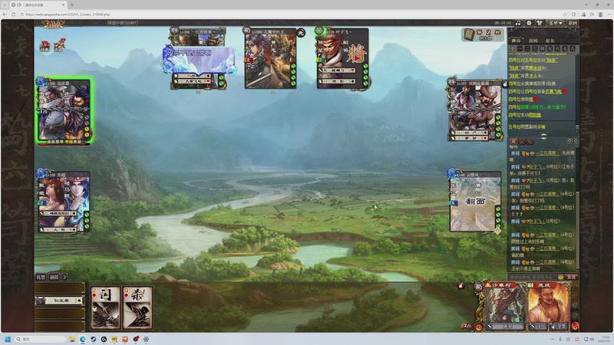Click the 先 first-player badge

[x=301, y=33]
